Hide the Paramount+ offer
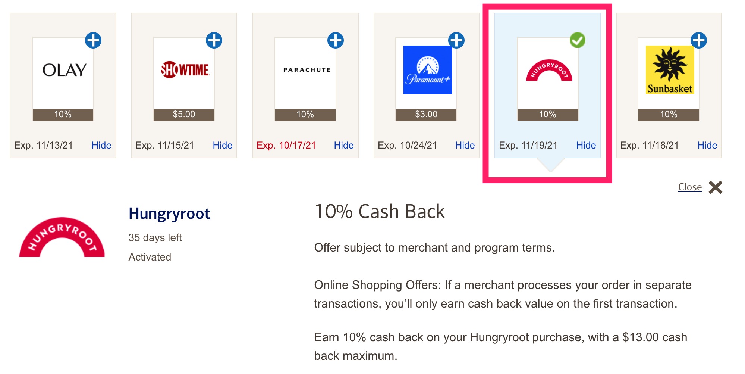Screen dimensions: 745x374 pos(465,145)
